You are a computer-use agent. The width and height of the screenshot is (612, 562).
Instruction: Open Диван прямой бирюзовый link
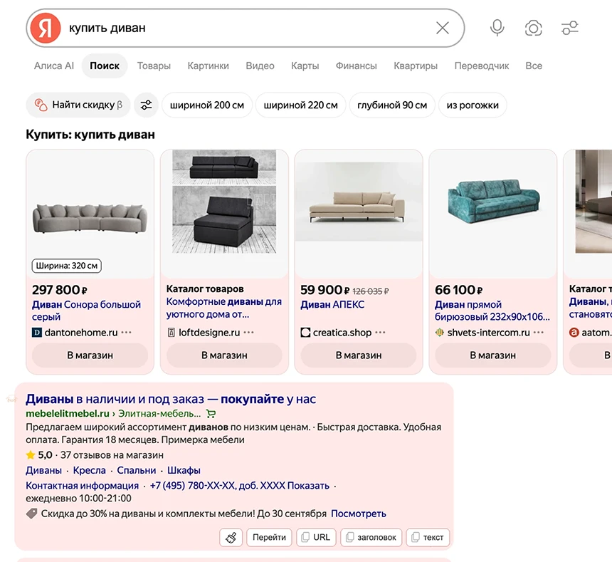click(492, 311)
